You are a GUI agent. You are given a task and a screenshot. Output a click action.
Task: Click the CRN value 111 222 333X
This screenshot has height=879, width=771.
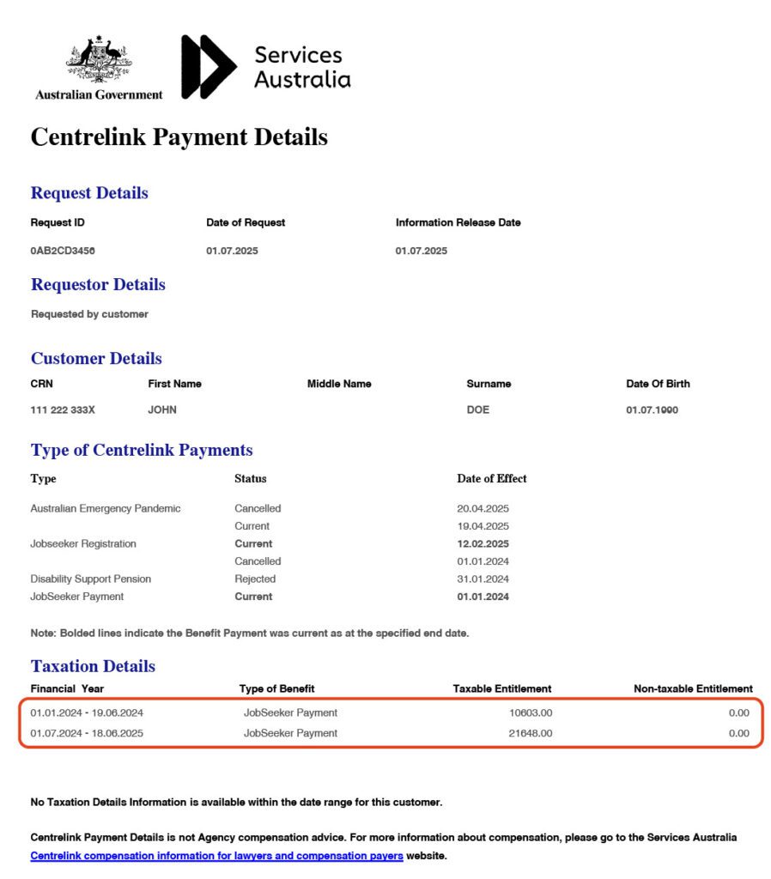pyautogui.click(x=62, y=409)
